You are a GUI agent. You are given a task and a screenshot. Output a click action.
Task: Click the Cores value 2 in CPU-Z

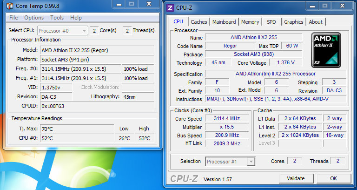pos(294,161)
